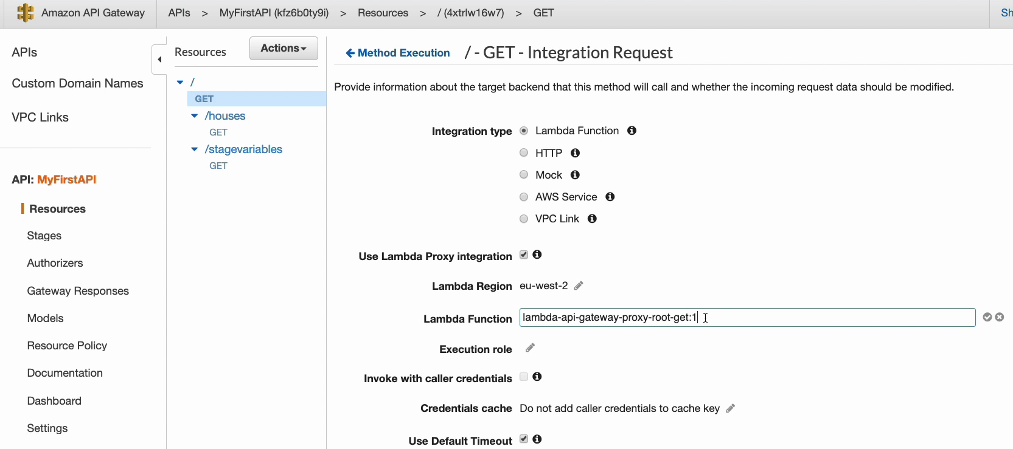
Task: Click the Amazon API Gateway header title
Action: (93, 13)
